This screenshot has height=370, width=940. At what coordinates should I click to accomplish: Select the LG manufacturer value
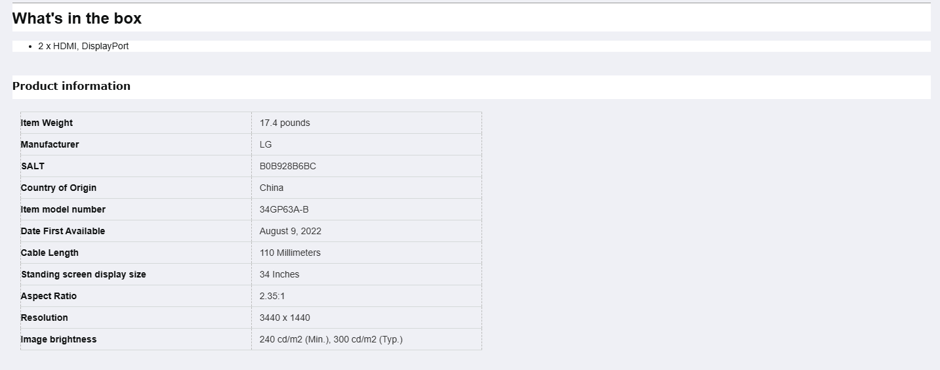point(266,144)
